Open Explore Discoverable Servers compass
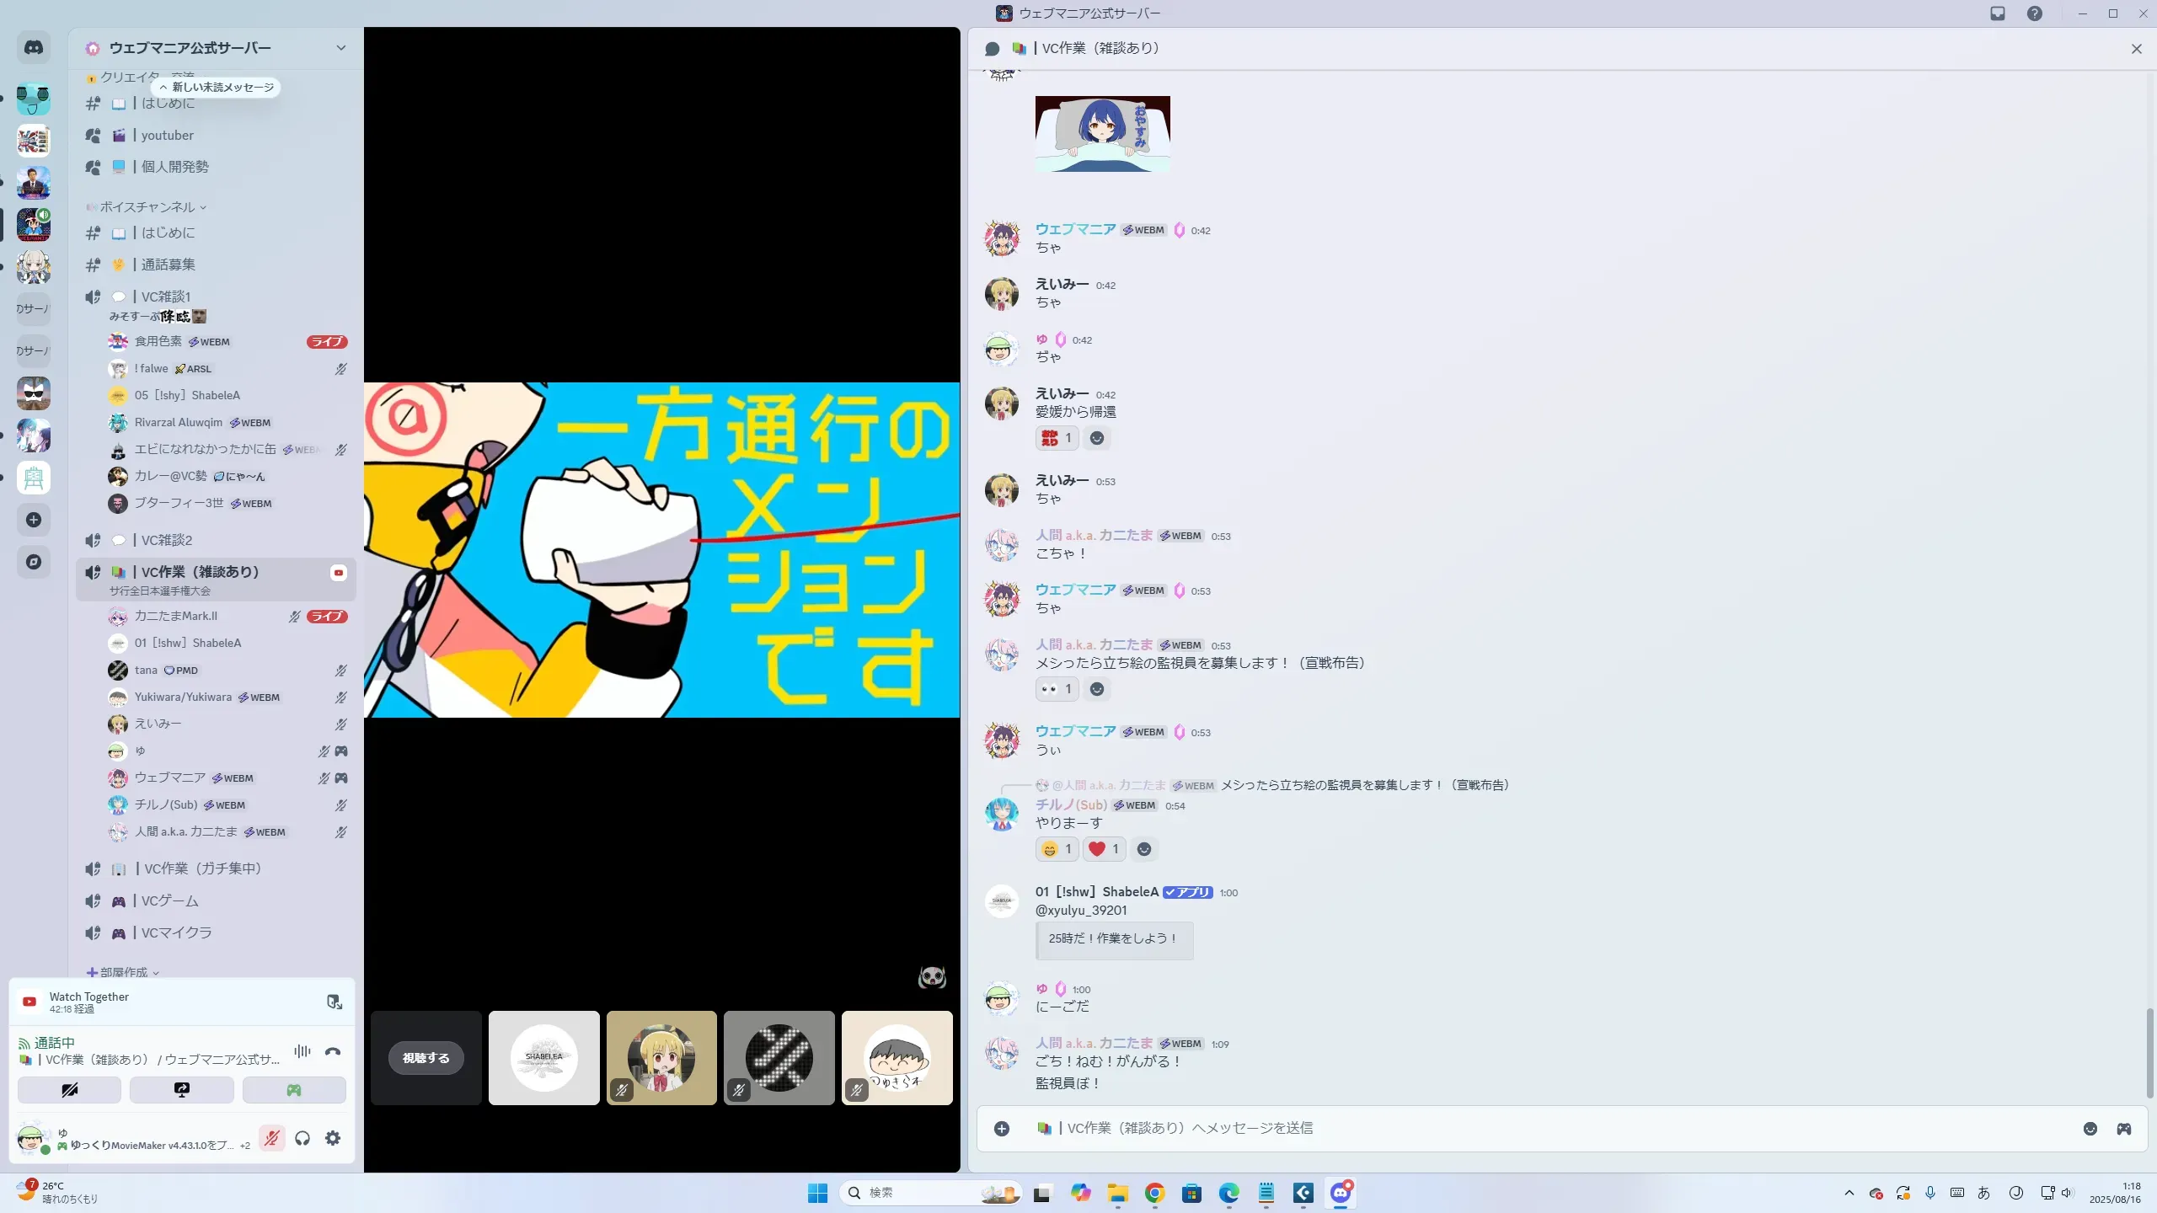The height and width of the screenshot is (1213, 2157). click(x=34, y=562)
